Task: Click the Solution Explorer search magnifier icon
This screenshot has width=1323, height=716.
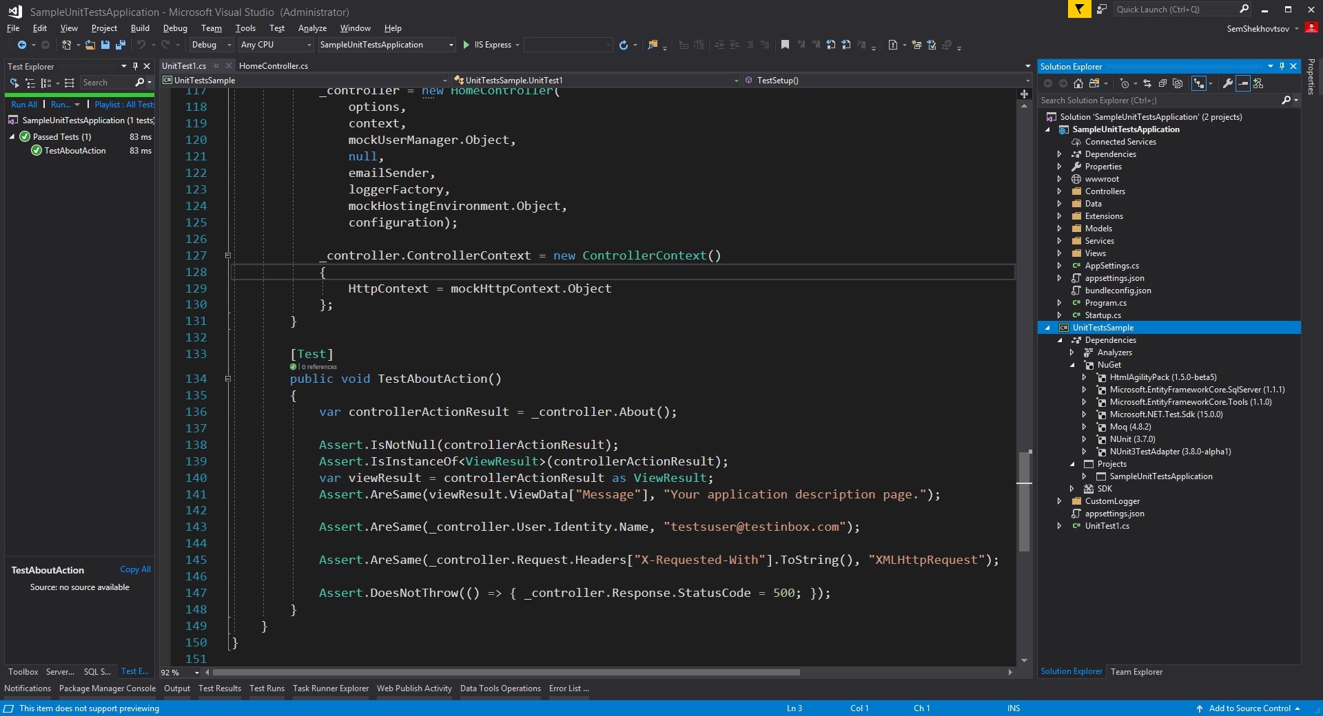Action: click(x=1286, y=101)
